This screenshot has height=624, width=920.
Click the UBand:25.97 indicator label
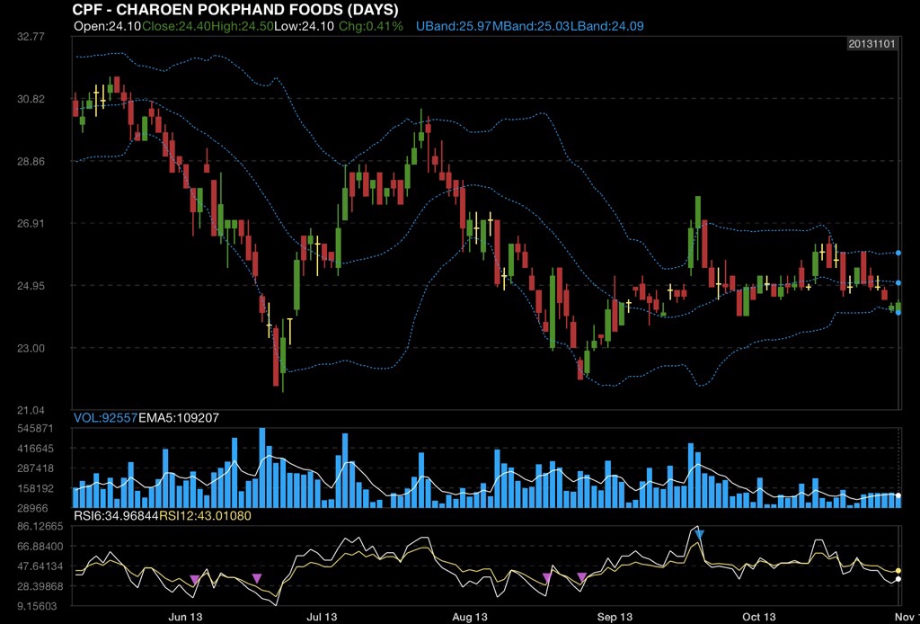[x=454, y=26]
